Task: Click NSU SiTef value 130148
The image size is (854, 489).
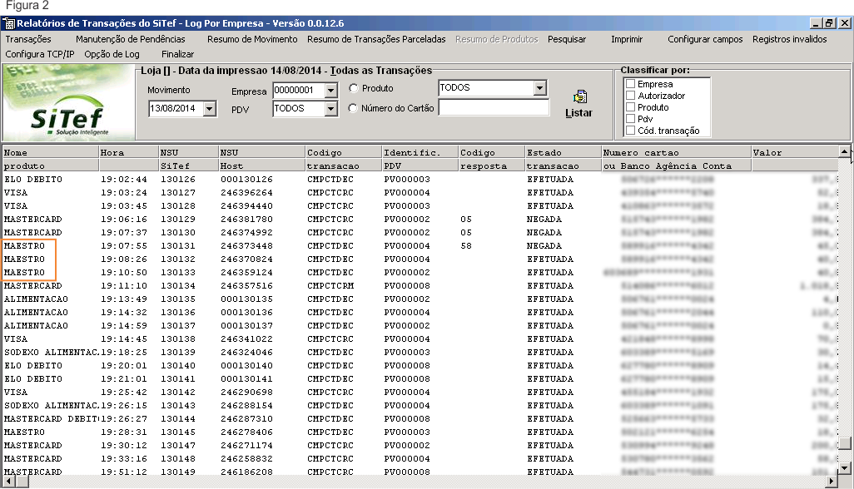Action: [177, 459]
